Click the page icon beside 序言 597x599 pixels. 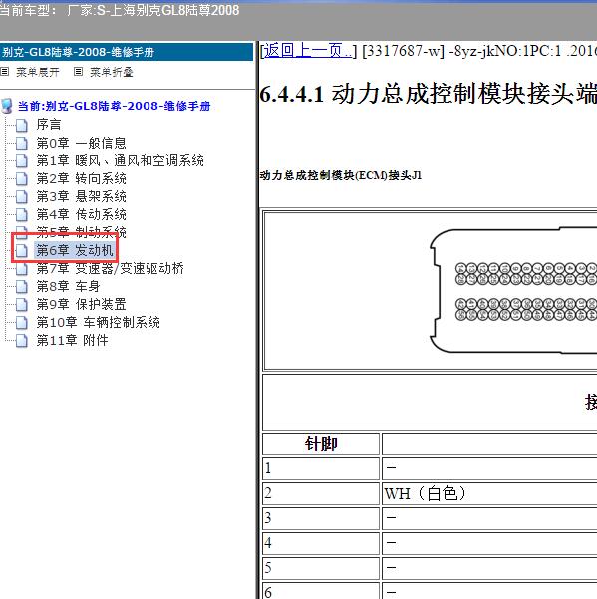[22, 125]
